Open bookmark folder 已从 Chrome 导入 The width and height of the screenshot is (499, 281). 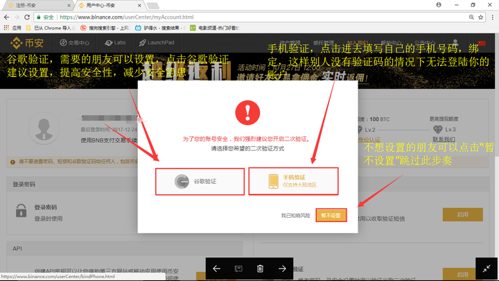(51, 28)
